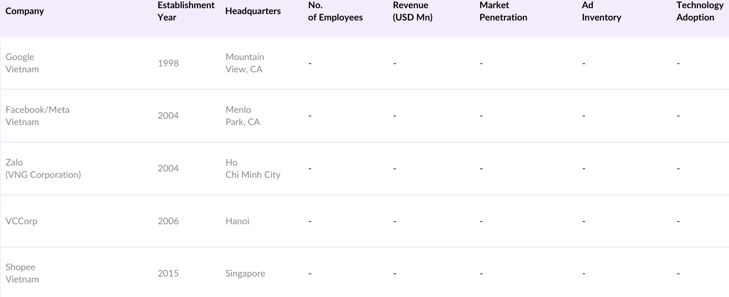Select the VCCorp company name

tap(21, 221)
